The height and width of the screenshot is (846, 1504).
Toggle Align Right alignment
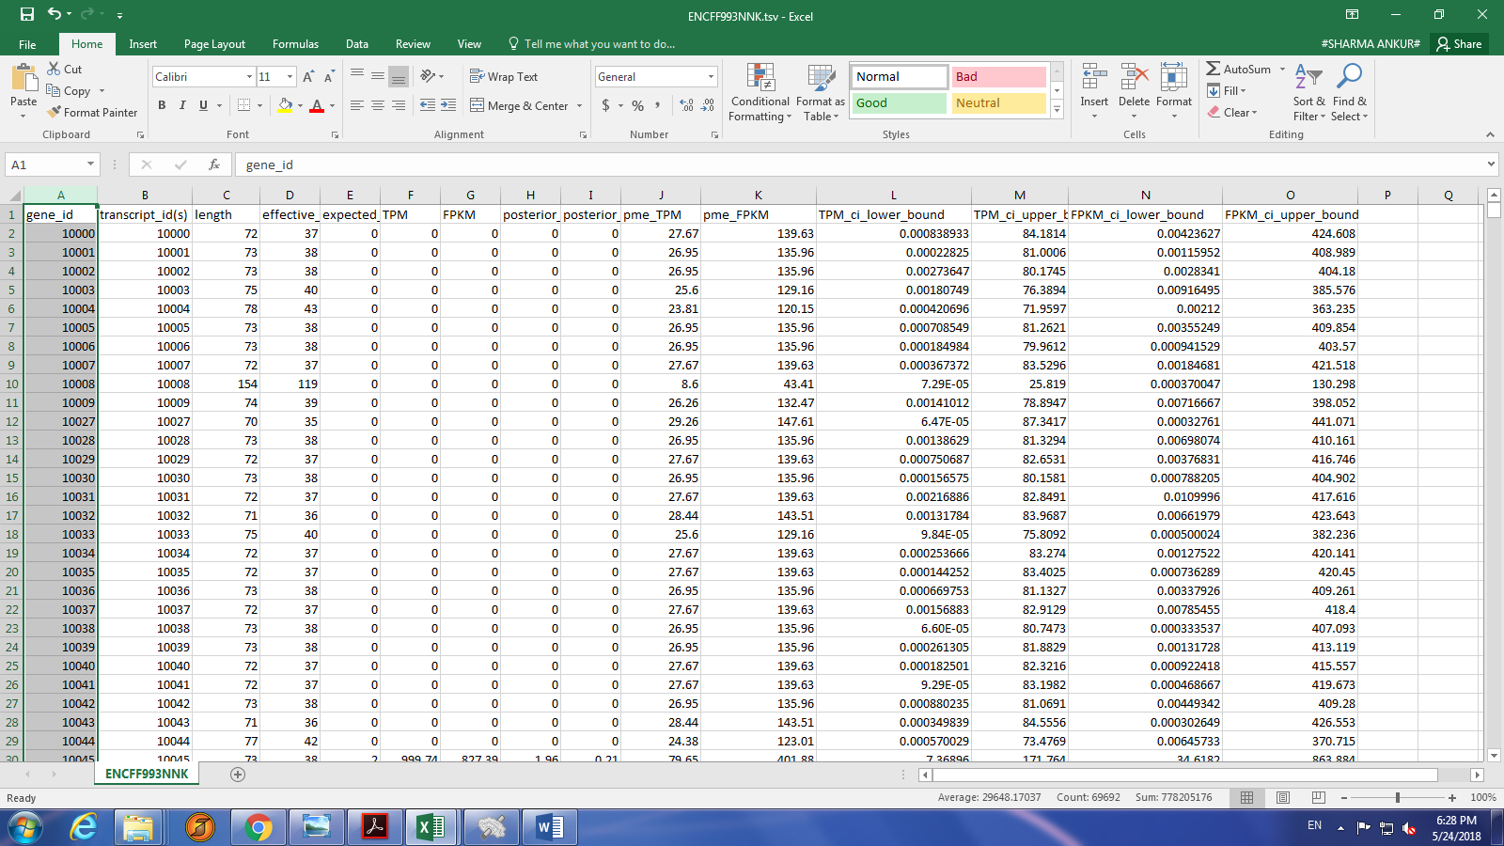pos(399,105)
